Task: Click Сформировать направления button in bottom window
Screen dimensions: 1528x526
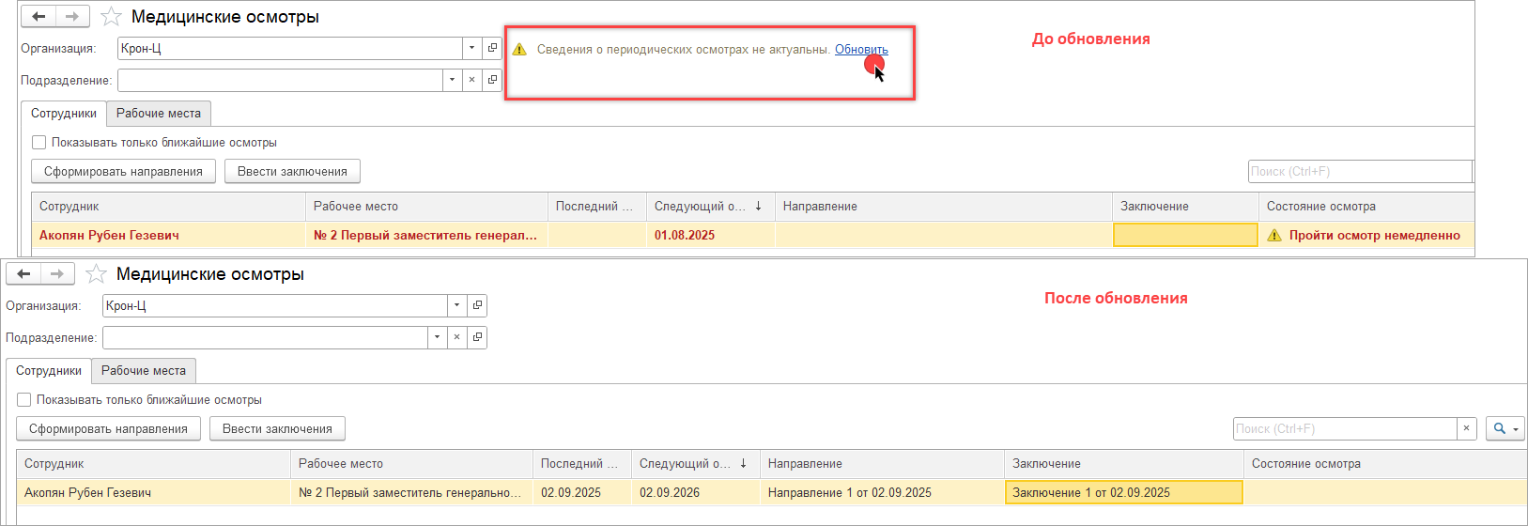Action: pos(108,428)
